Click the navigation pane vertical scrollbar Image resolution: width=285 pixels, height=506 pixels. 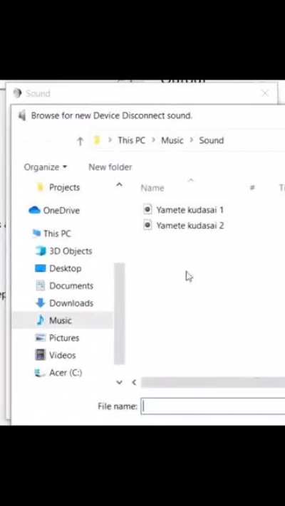pos(119,314)
